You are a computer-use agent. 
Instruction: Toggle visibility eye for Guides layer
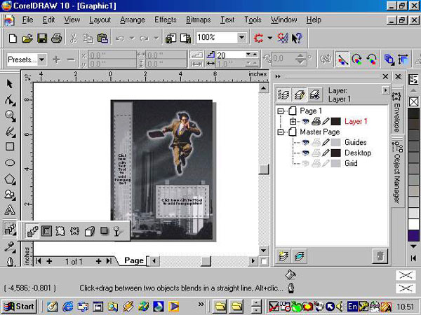(x=305, y=142)
